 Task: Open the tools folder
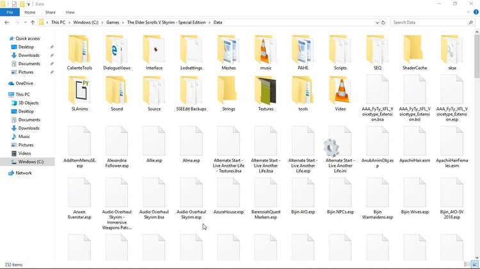point(303,93)
